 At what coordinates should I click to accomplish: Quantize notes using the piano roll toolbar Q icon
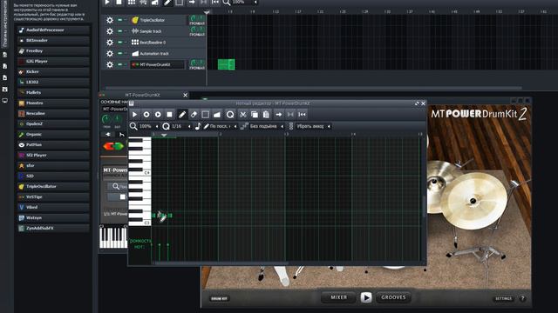[x=230, y=115]
